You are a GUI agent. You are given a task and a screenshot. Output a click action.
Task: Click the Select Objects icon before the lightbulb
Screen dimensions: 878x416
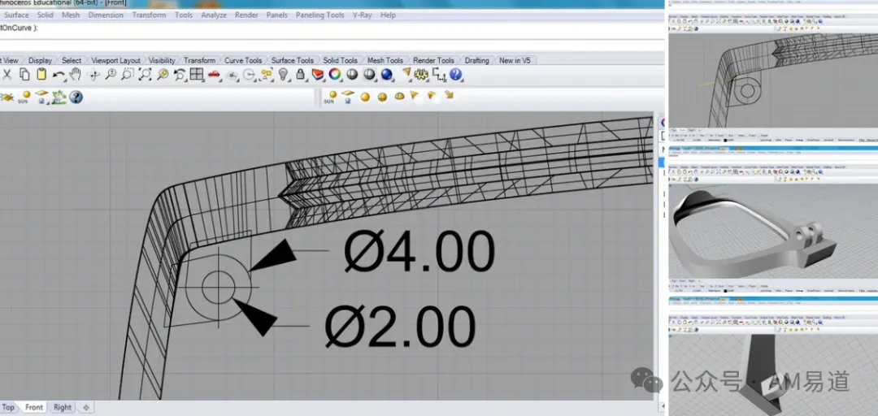[x=267, y=75]
